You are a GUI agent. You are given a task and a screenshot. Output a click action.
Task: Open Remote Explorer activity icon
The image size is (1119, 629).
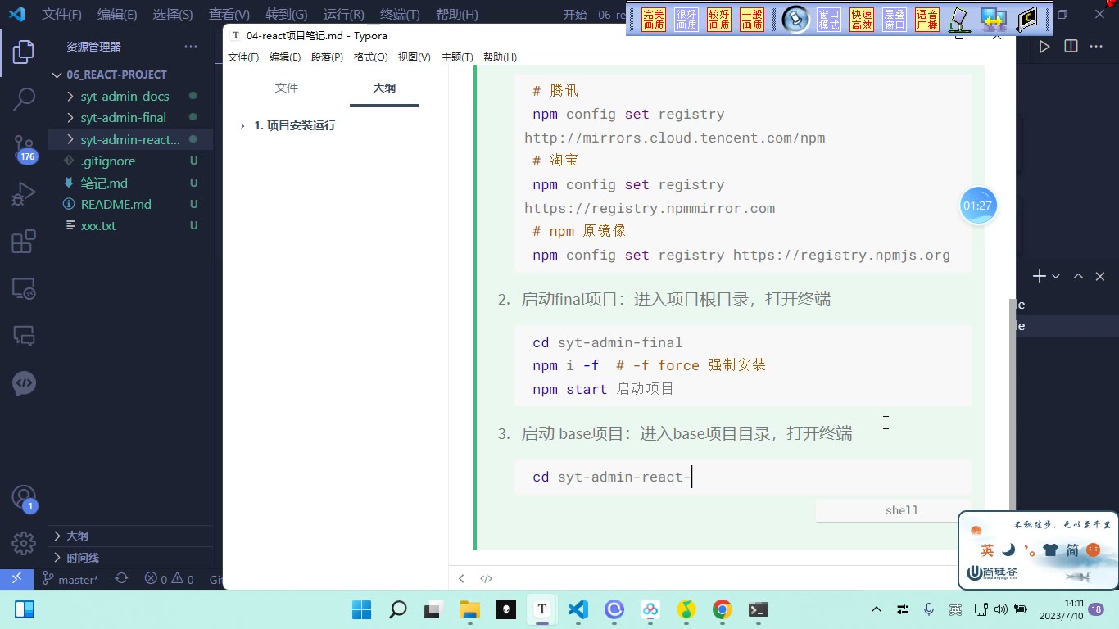coord(24,288)
